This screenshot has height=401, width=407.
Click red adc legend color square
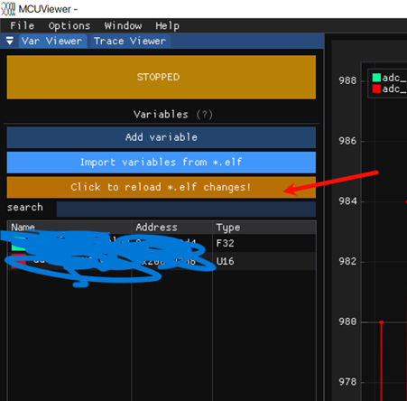pos(376,89)
